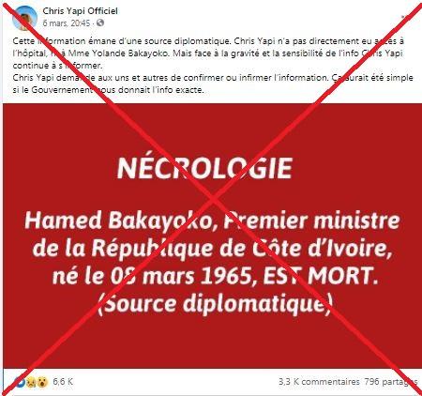Click the Mme Yolande Bakayoko mention

click(118, 53)
